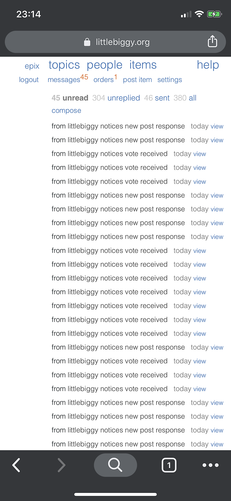Open the topics menu
The height and width of the screenshot is (501, 231).
(x=64, y=65)
